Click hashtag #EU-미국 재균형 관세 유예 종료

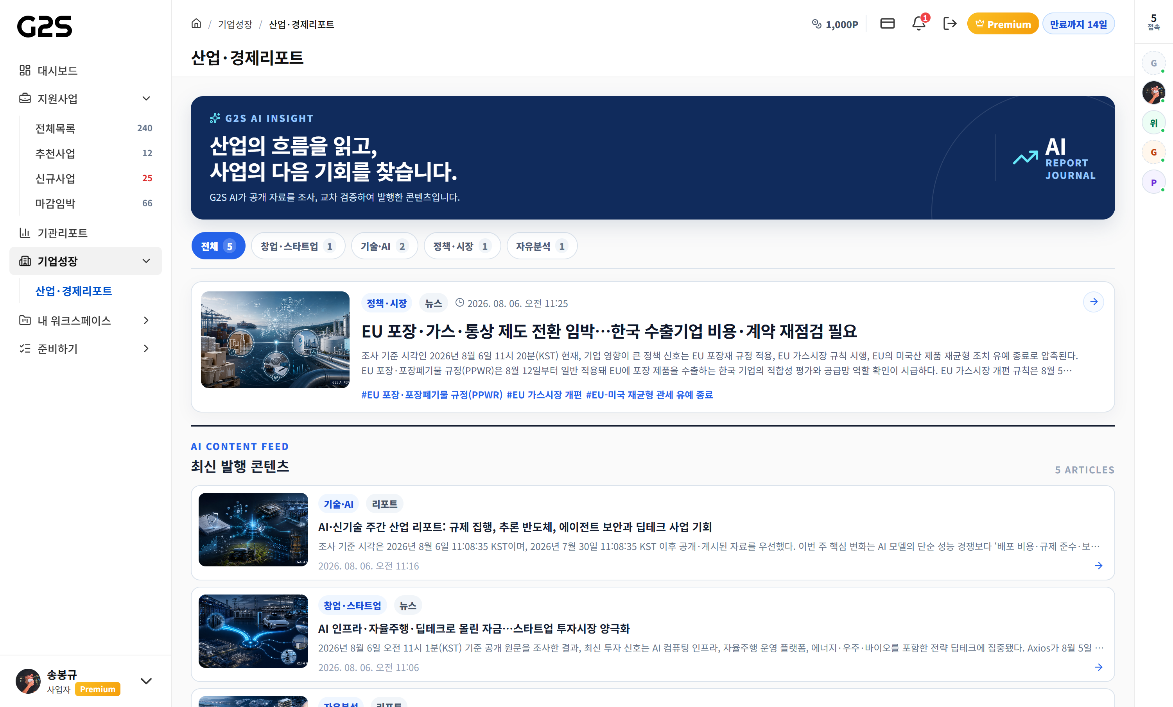point(649,395)
